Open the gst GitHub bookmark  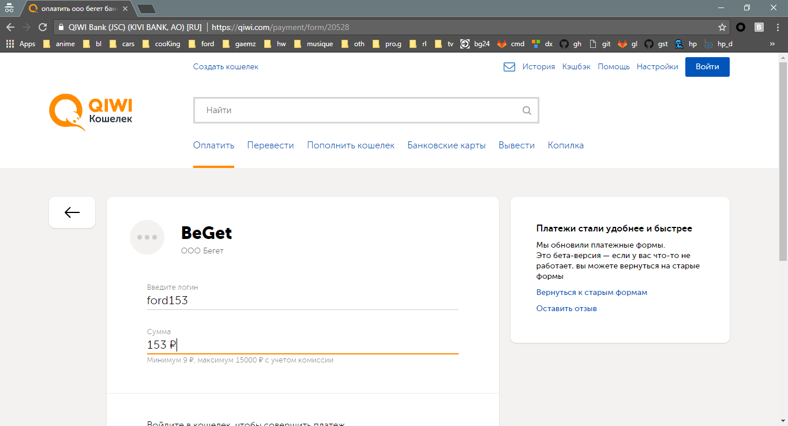coord(656,44)
